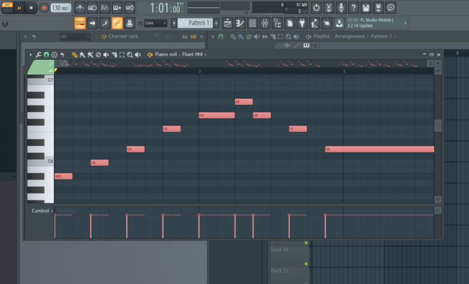
Task: Select the delete tool in Piano roll
Action: point(98,55)
